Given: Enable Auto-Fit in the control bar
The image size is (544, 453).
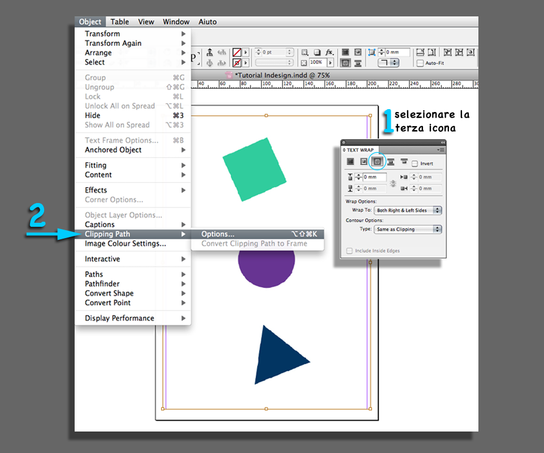Looking at the screenshot, I should pyautogui.click(x=421, y=64).
